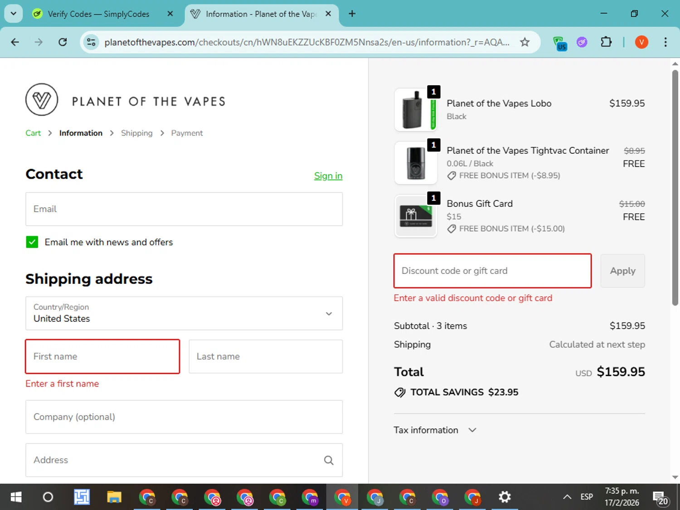The width and height of the screenshot is (680, 510).
Task: Click the total price $159.95
Action: coord(621,372)
